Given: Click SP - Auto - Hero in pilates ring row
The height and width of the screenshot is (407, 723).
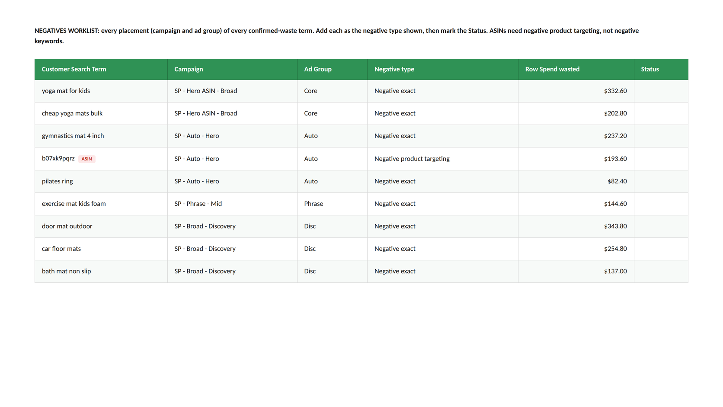Looking at the screenshot, I should [197, 181].
